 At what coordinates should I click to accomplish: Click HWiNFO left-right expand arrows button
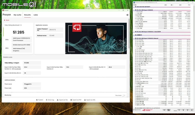(x=135, y=110)
